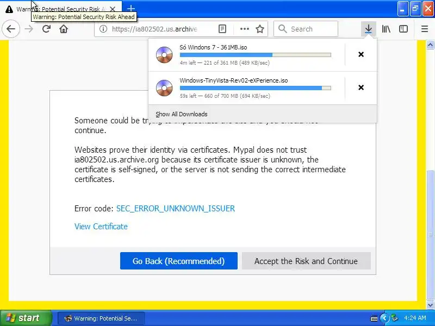Open a new tab with plus button
Screen dimensions: 435x326
(131, 9)
